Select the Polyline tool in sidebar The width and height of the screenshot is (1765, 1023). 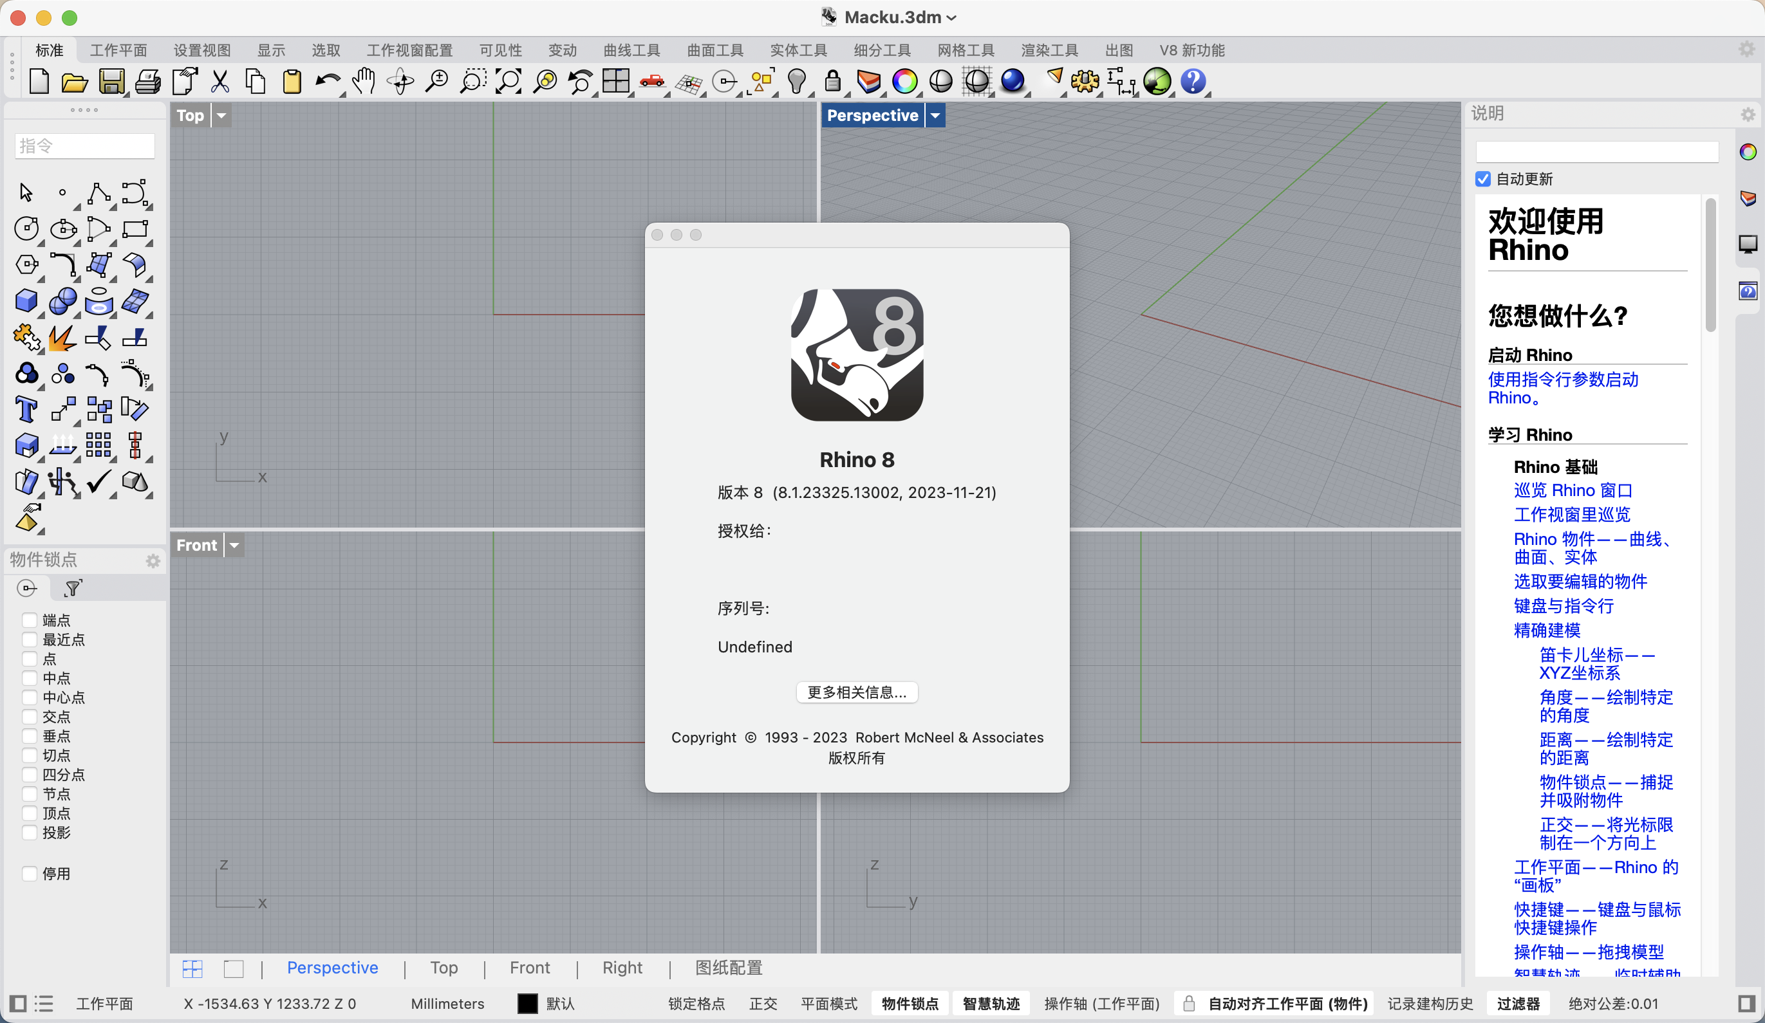pyautogui.click(x=98, y=192)
